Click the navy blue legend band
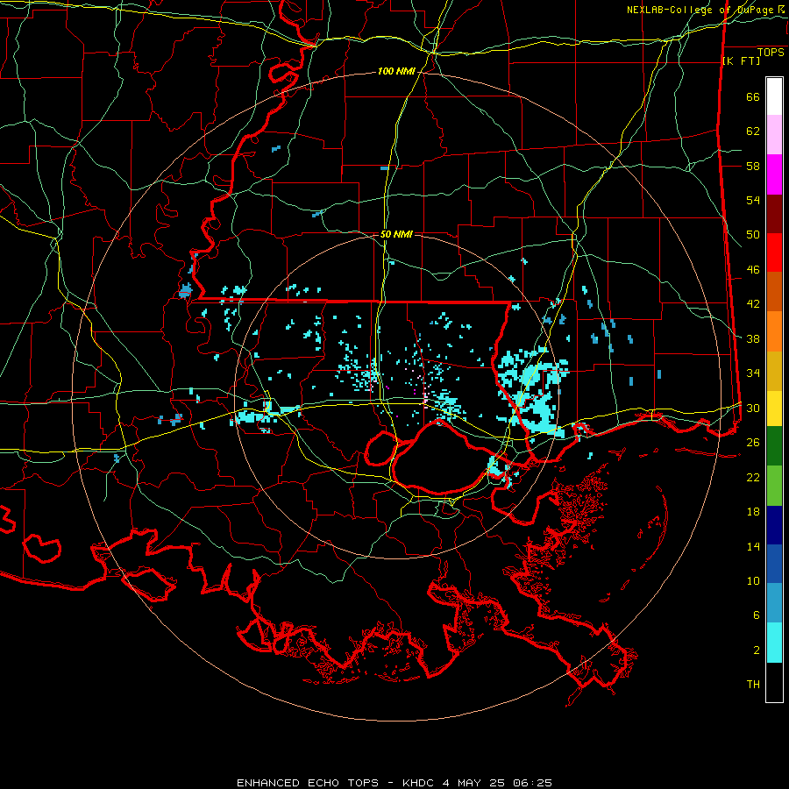789x789 pixels. (x=774, y=525)
